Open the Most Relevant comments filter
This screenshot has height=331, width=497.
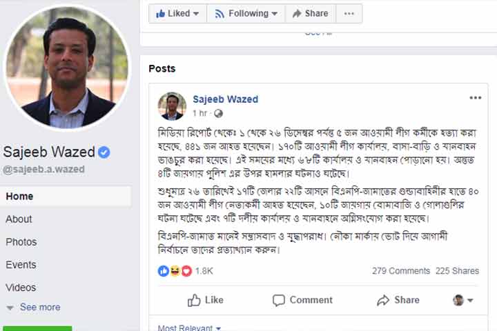189,328
